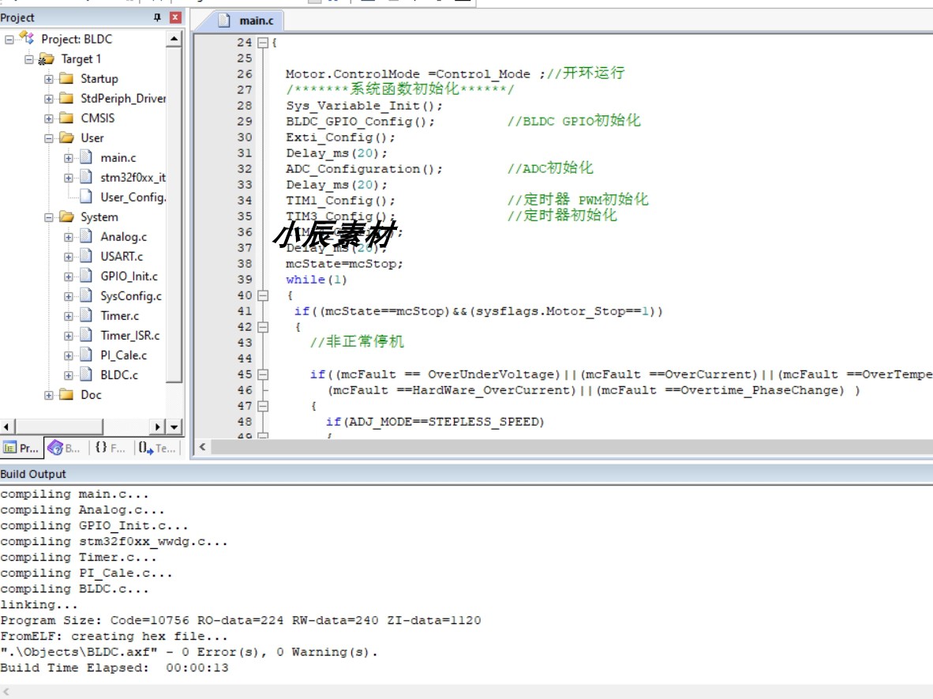Viewport: 933px width, 699px height.
Task: Select stm32f0xx_it file in tree
Action: coord(133,178)
